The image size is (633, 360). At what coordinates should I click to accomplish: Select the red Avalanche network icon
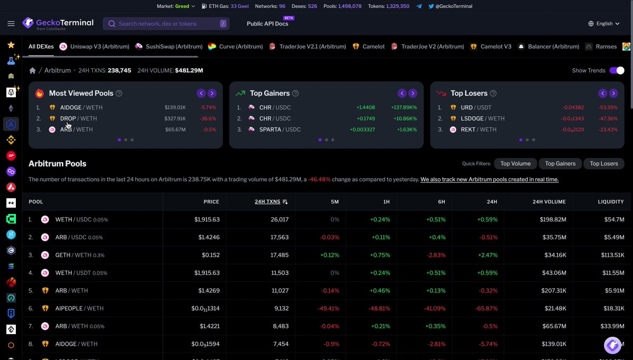[x=11, y=188]
